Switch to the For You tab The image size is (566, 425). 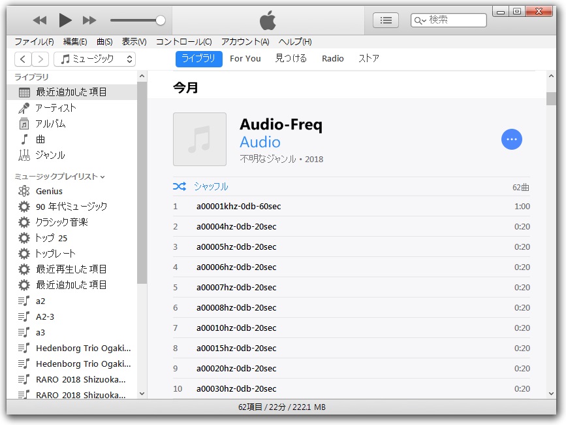pyautogui.click(x=245, y=59)
